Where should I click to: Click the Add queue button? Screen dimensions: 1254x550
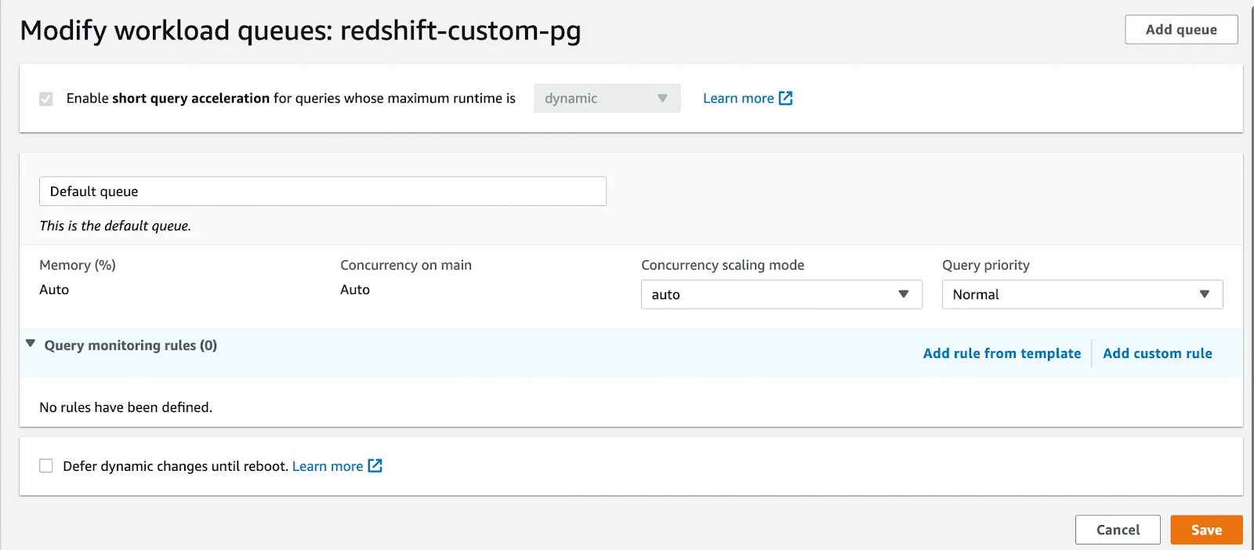click(1181, 30)
